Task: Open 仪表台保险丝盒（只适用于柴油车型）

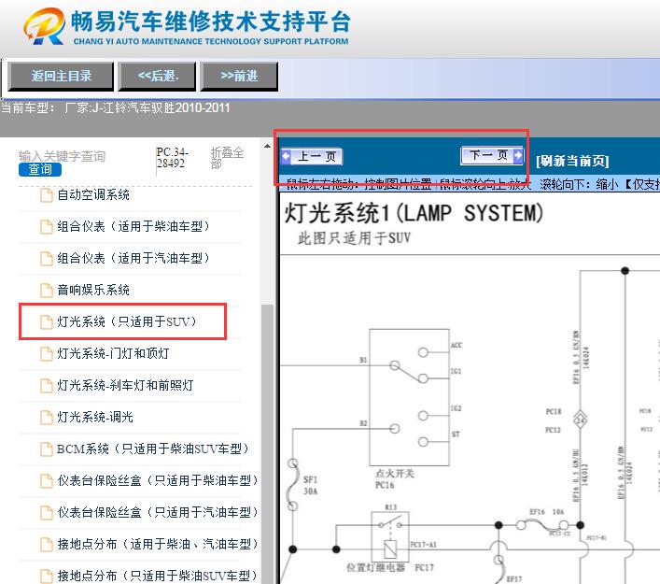Action: 158,480
